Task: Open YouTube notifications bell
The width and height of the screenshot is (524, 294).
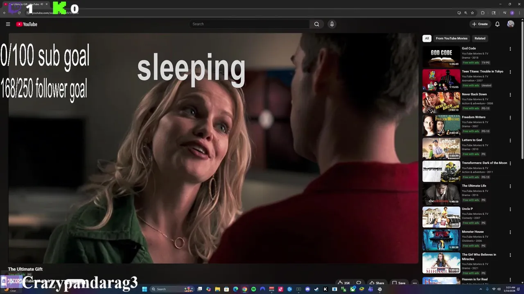Action: tap(497, 24)
